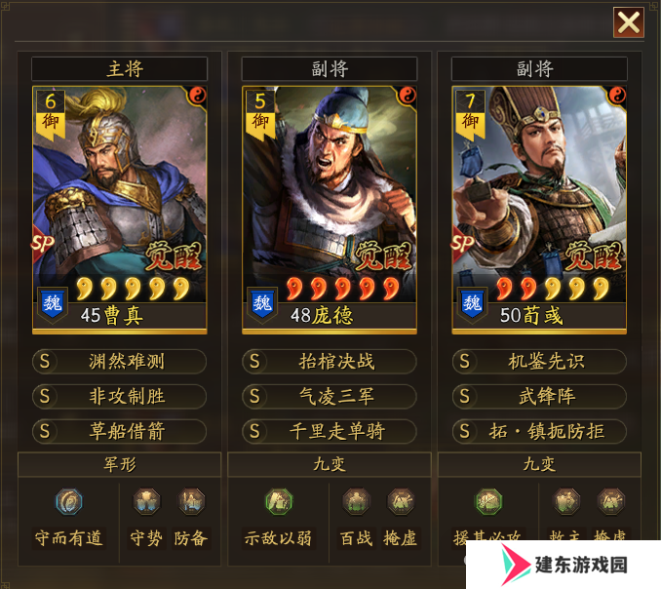Select the 武锋阵 skill slot
661x589 pixels.
[x=539, y=396]
